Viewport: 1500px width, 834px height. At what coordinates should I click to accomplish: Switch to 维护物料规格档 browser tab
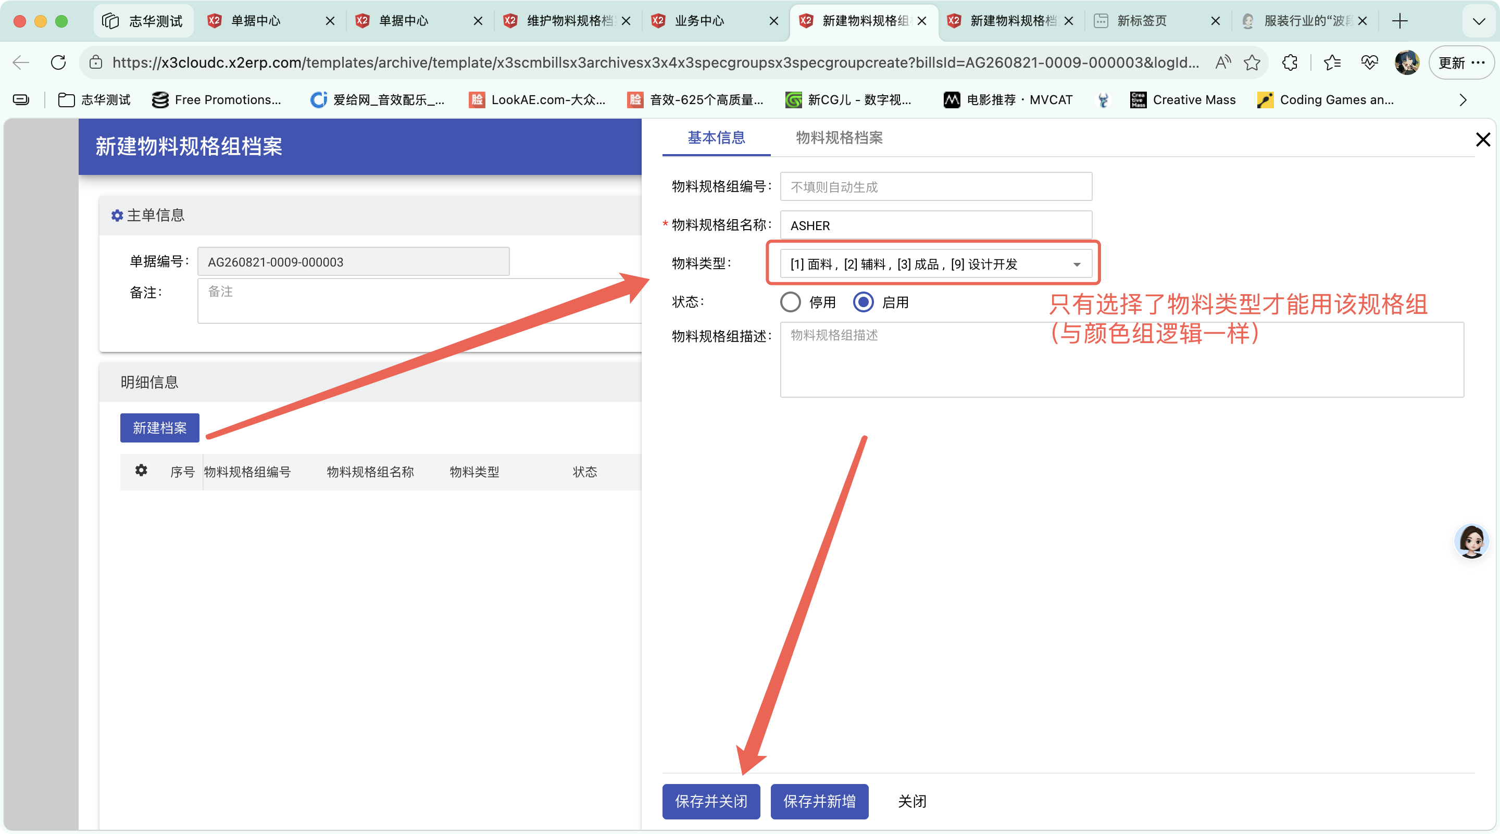(567, 21)
